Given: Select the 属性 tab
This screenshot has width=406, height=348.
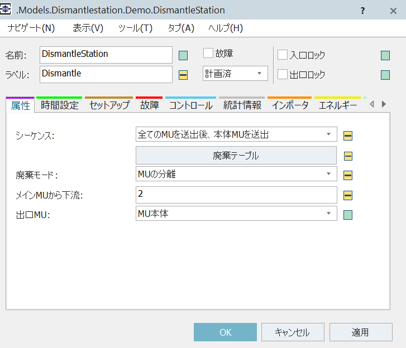Looking at the screenshot, I should [x=20, y=105].
